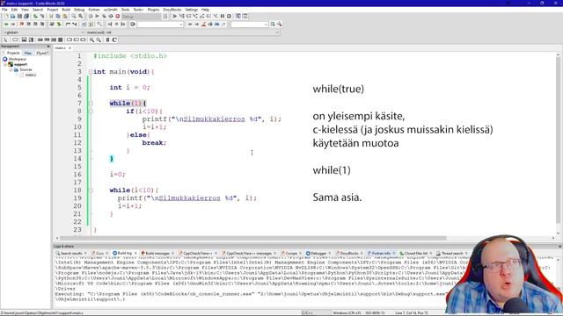Start debugger with Debug/Continue icon
This screenshot has height=316, width=563.
point(174,16)
